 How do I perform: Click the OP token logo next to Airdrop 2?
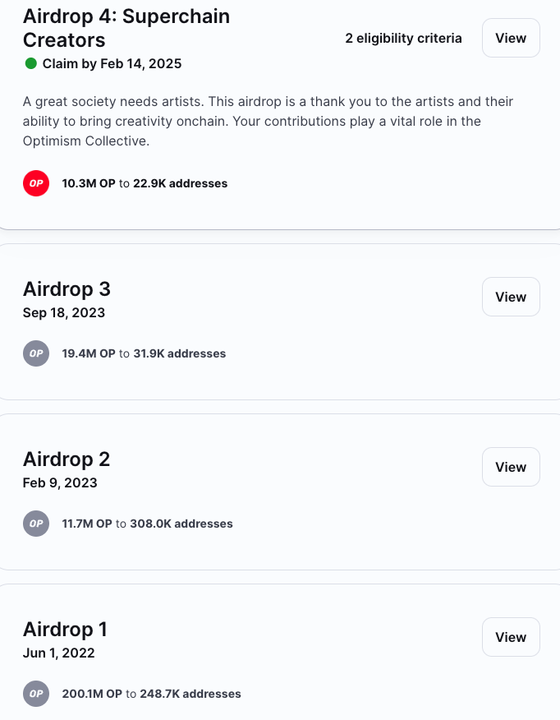coord(36,524)
